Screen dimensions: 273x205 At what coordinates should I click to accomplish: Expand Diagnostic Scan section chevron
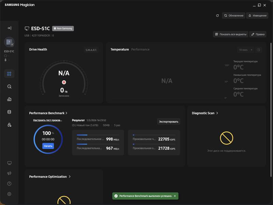tap(217, 113)
